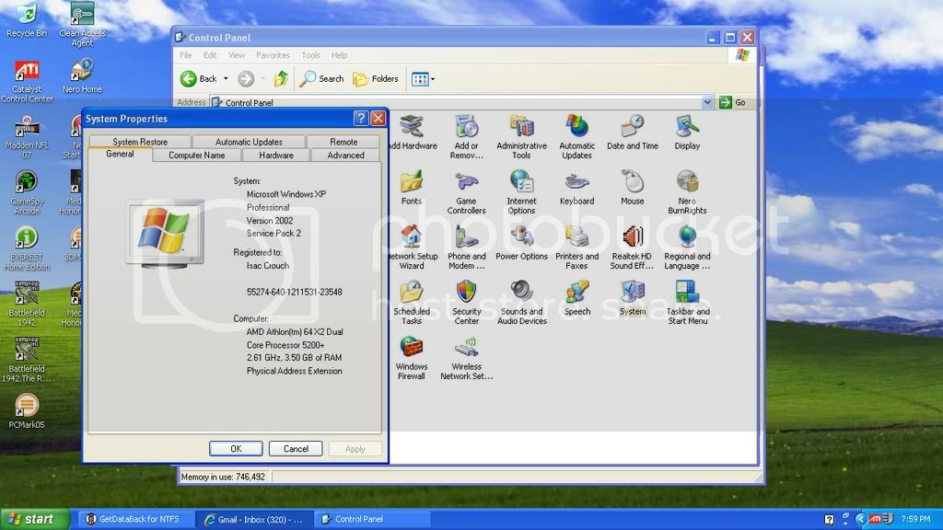Expand the Address bar dropdown arrow
Viewport: 943px width, 530px height.
[x=707, y=102]
